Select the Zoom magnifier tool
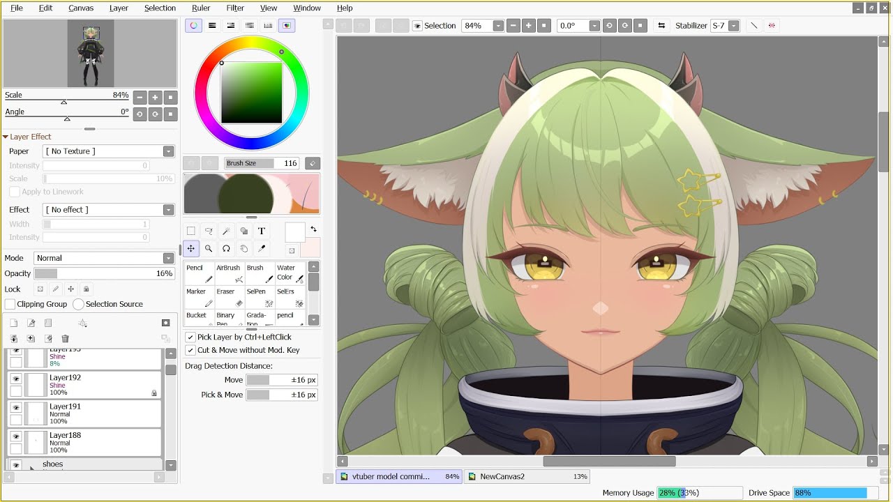 pyautogui.click(x=209, y=248)
